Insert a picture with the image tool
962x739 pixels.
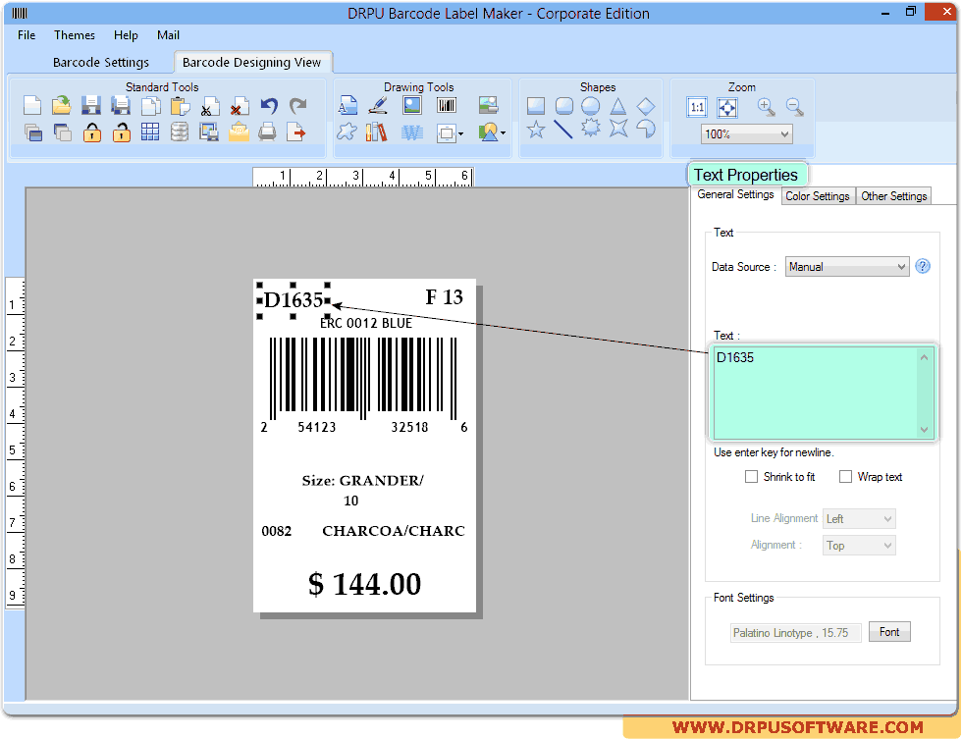pyautogui.click(x=412, y=105)
